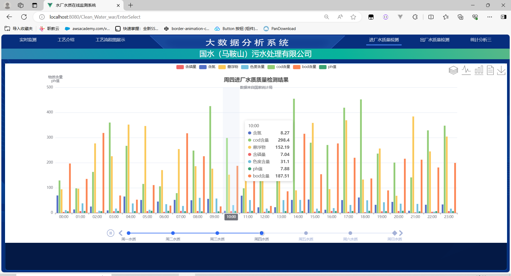The width and height of the screenshot is (511, 276).
Task: Select 周四水质 timeline point
Action: (x=262, y=233)
